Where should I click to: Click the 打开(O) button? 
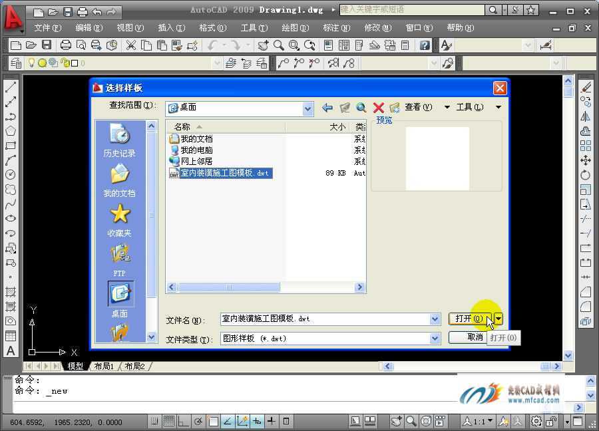click(469, 319)
